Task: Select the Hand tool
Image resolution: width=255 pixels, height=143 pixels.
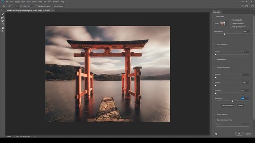Action: pyautogui.click(x=3, y=28)
